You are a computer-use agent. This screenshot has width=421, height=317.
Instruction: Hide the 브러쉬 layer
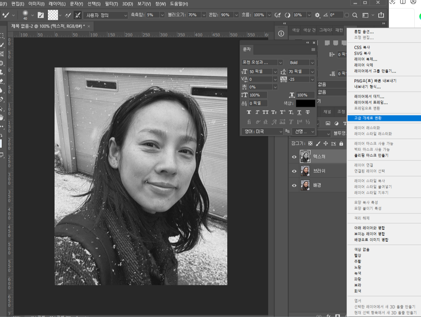click(x=294, y=171)
